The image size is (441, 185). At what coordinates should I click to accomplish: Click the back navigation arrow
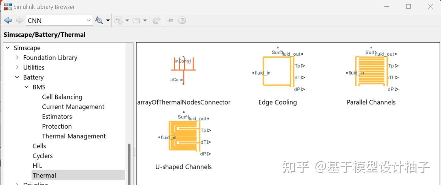click(8, 20)
